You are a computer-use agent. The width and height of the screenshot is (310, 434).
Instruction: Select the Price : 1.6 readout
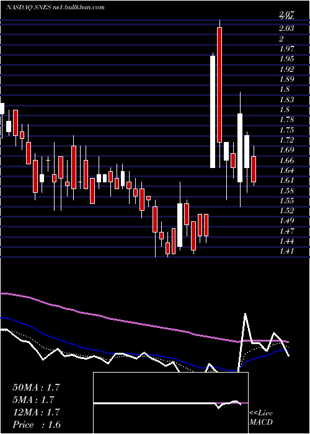coord(37,425)
